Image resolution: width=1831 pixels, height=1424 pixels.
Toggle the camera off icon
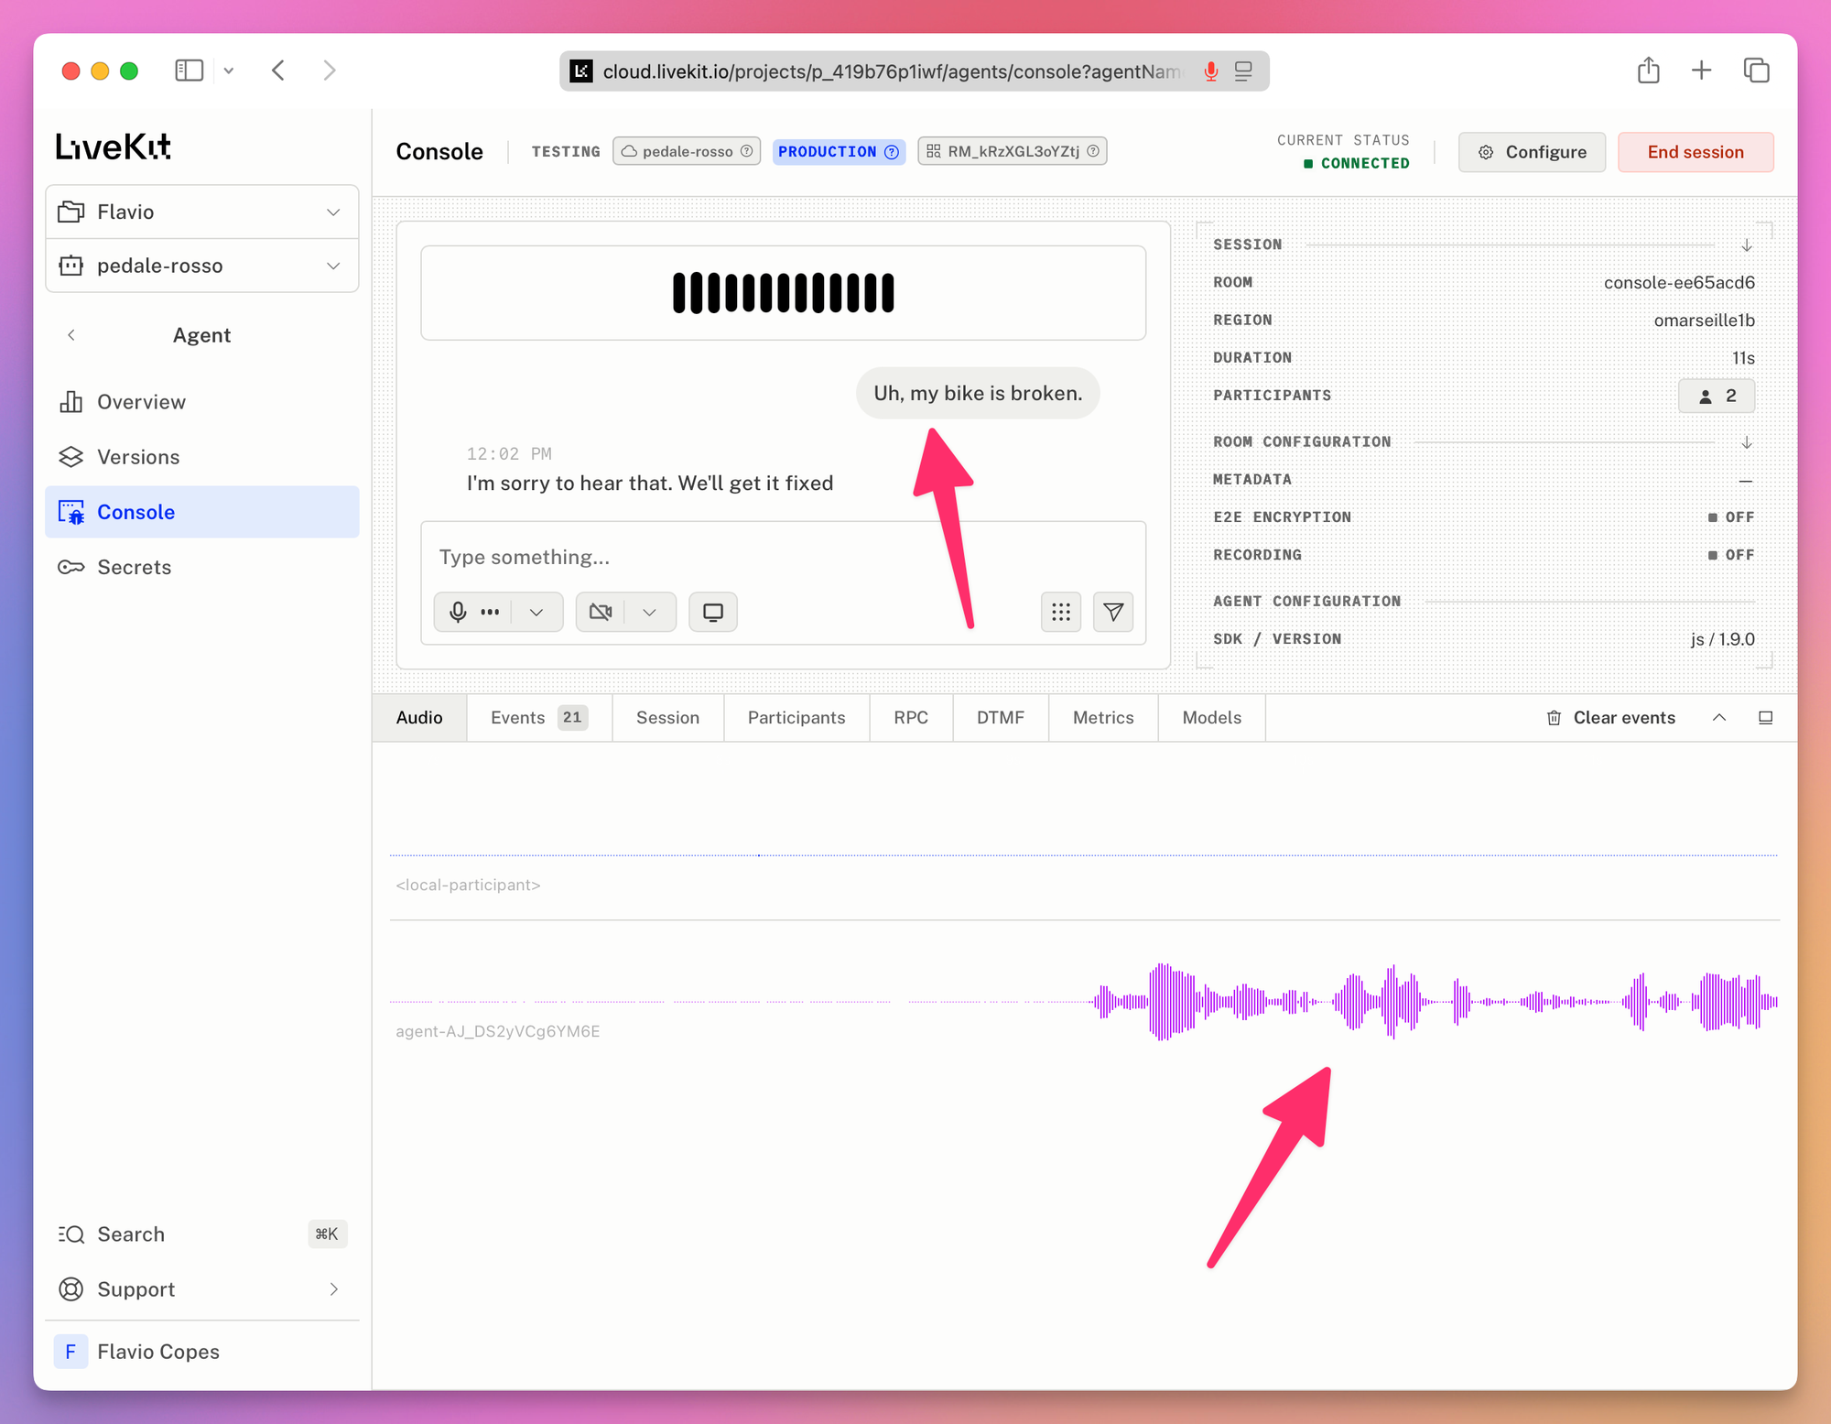601,612
